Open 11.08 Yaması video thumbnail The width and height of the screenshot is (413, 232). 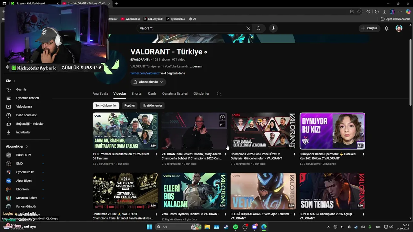click(125, 131)
